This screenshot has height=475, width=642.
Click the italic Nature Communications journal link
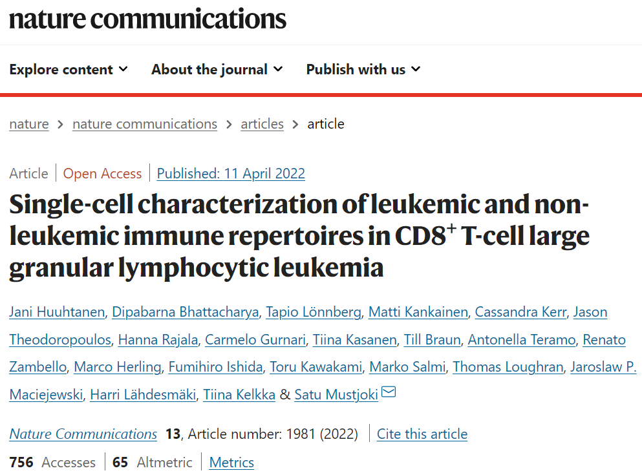83,434
